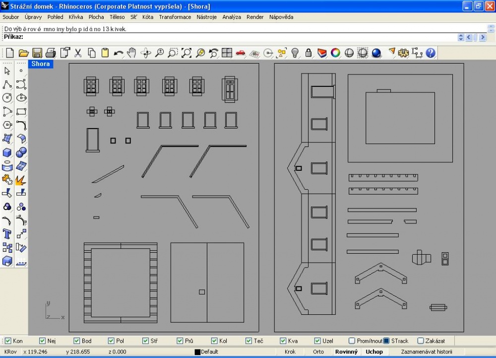Enable the Promítnout checkbox
496x358 pixels.
click(x=352, y=341)
